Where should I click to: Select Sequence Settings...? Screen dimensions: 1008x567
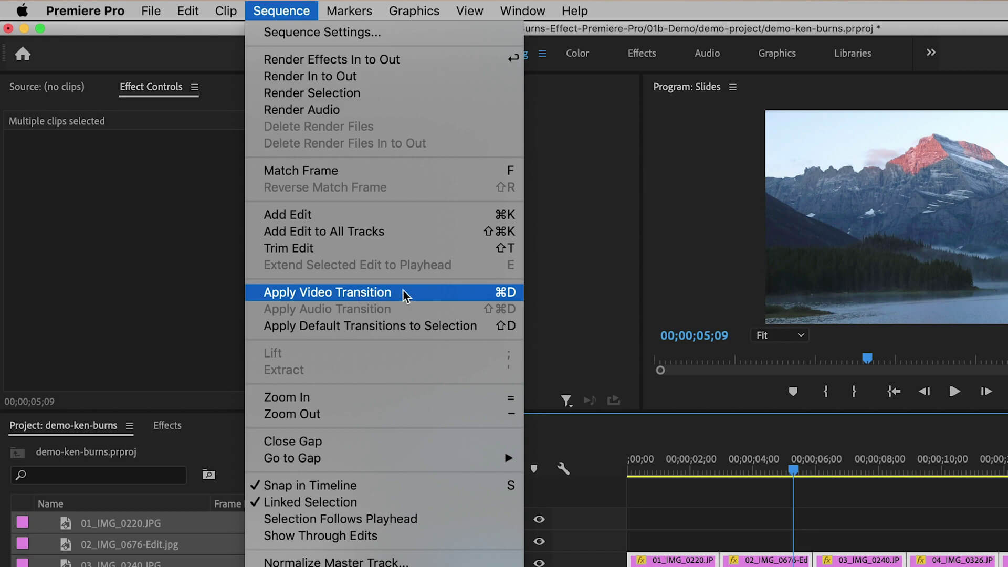pyautogui.click(x=384, y=33)
